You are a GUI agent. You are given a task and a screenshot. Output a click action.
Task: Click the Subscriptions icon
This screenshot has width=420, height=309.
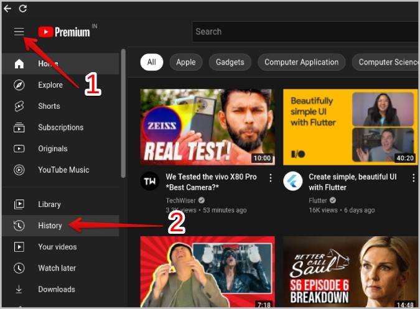click(19, 127)
